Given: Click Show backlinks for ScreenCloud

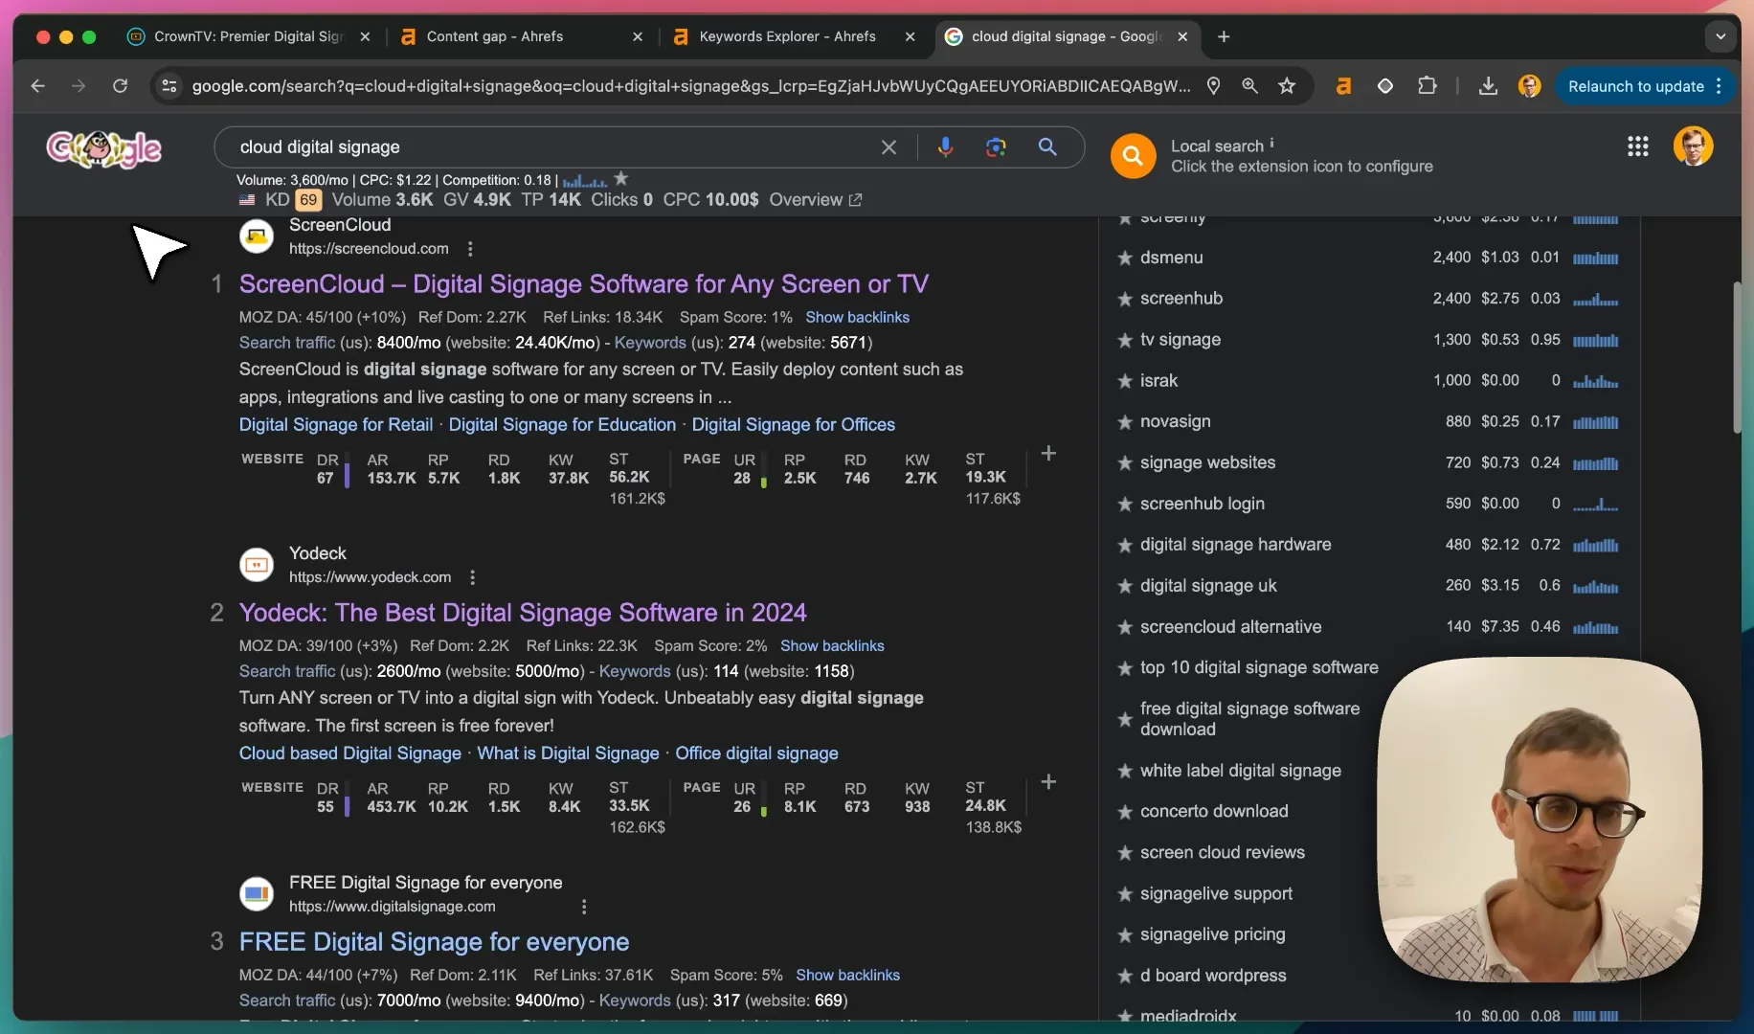Looking at the screenshot, I should click(x=857, y=317).
